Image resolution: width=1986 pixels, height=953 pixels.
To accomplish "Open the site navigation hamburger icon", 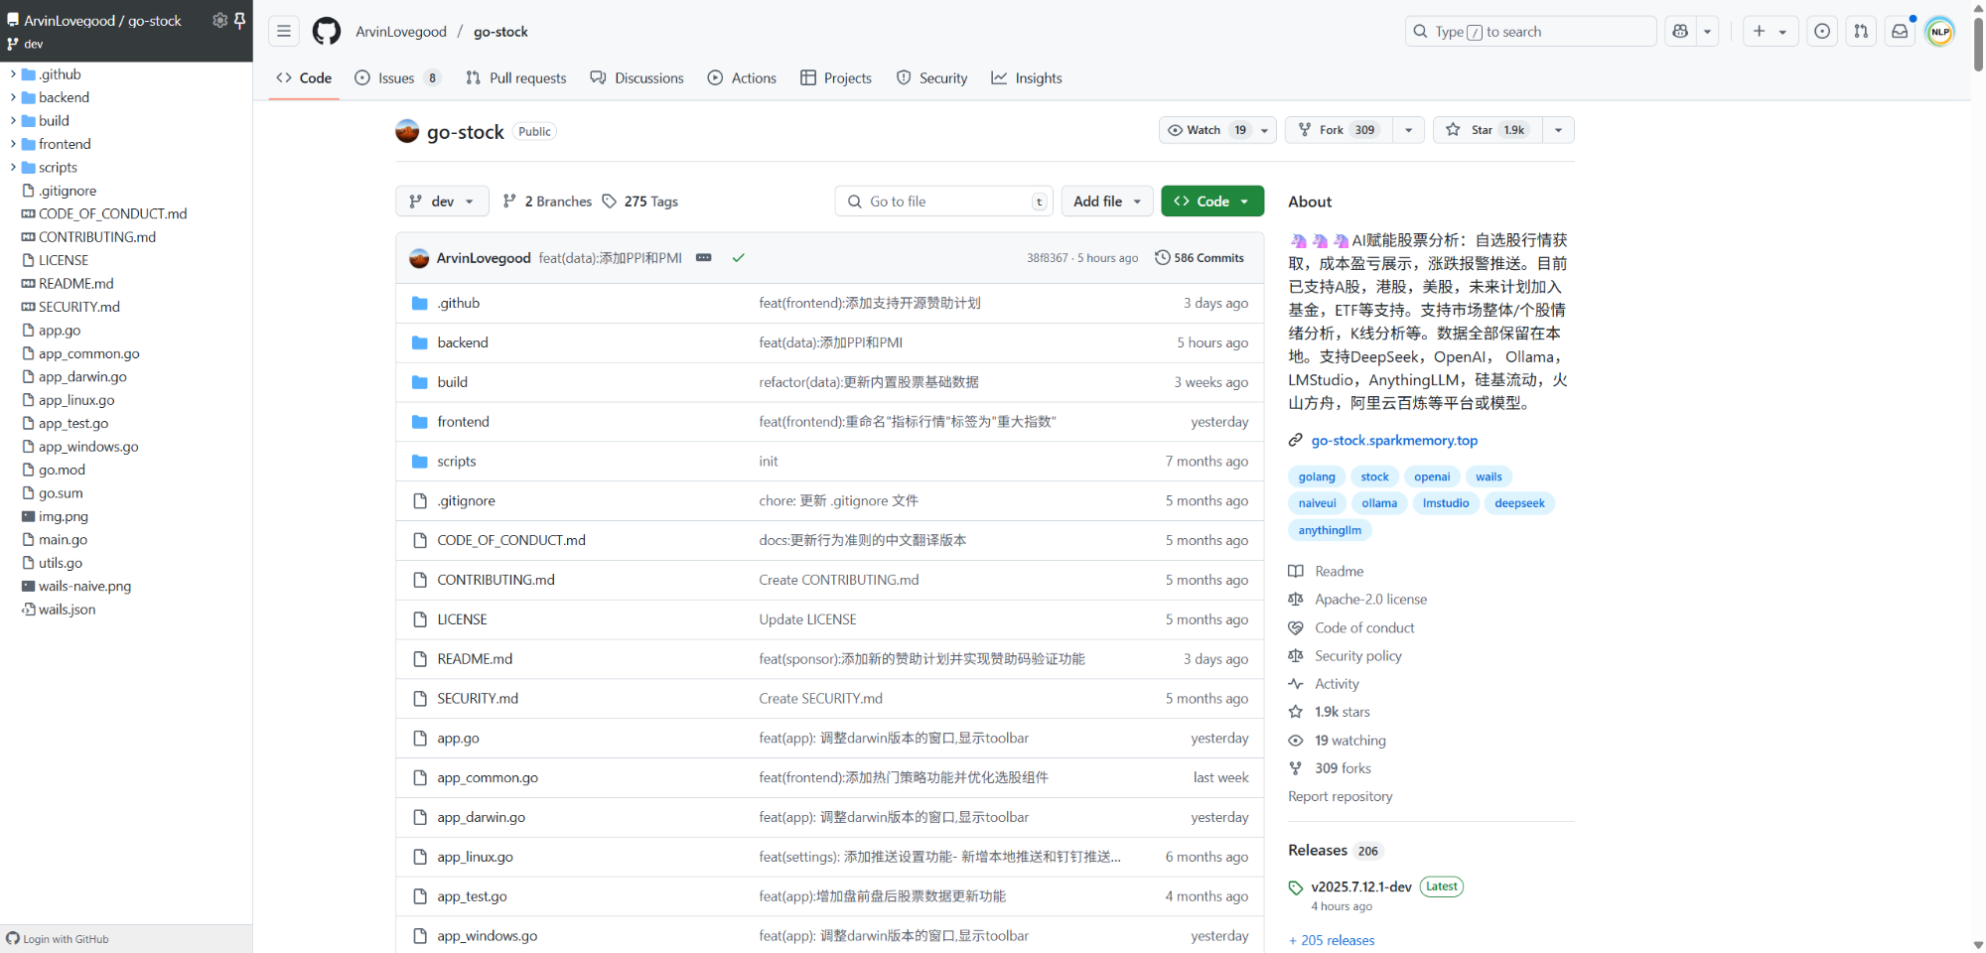I will 284,31.
